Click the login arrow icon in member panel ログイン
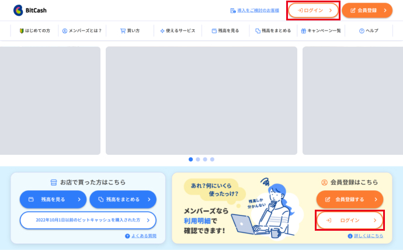 coord(329,220)
